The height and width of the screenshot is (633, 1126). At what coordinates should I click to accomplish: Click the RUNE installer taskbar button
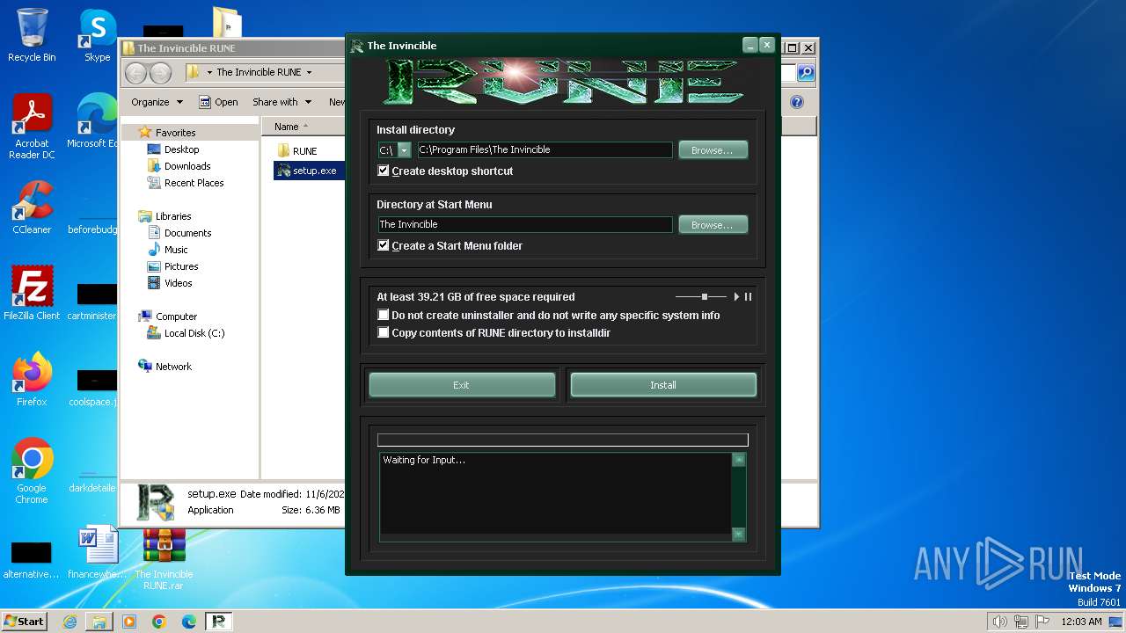pos(219,622)
